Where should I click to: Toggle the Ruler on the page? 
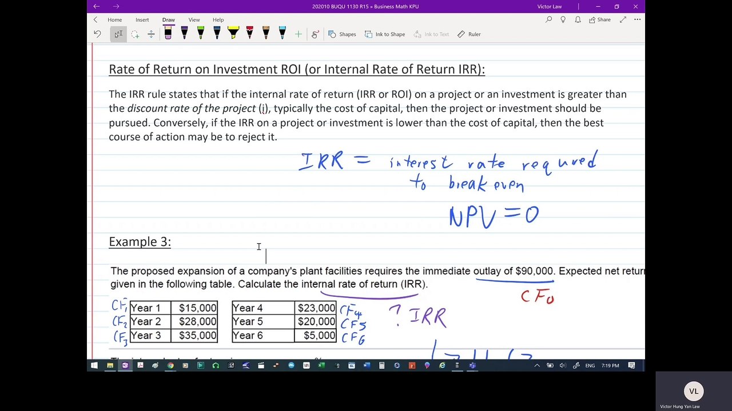469,34
